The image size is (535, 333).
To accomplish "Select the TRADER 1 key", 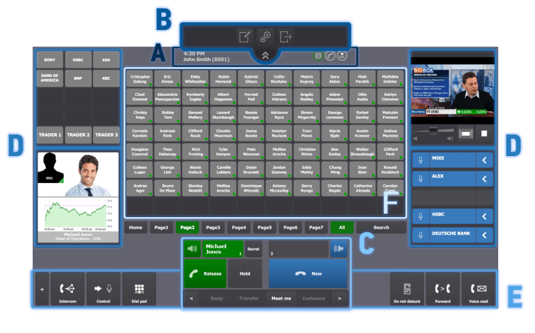I will [50, 135].
